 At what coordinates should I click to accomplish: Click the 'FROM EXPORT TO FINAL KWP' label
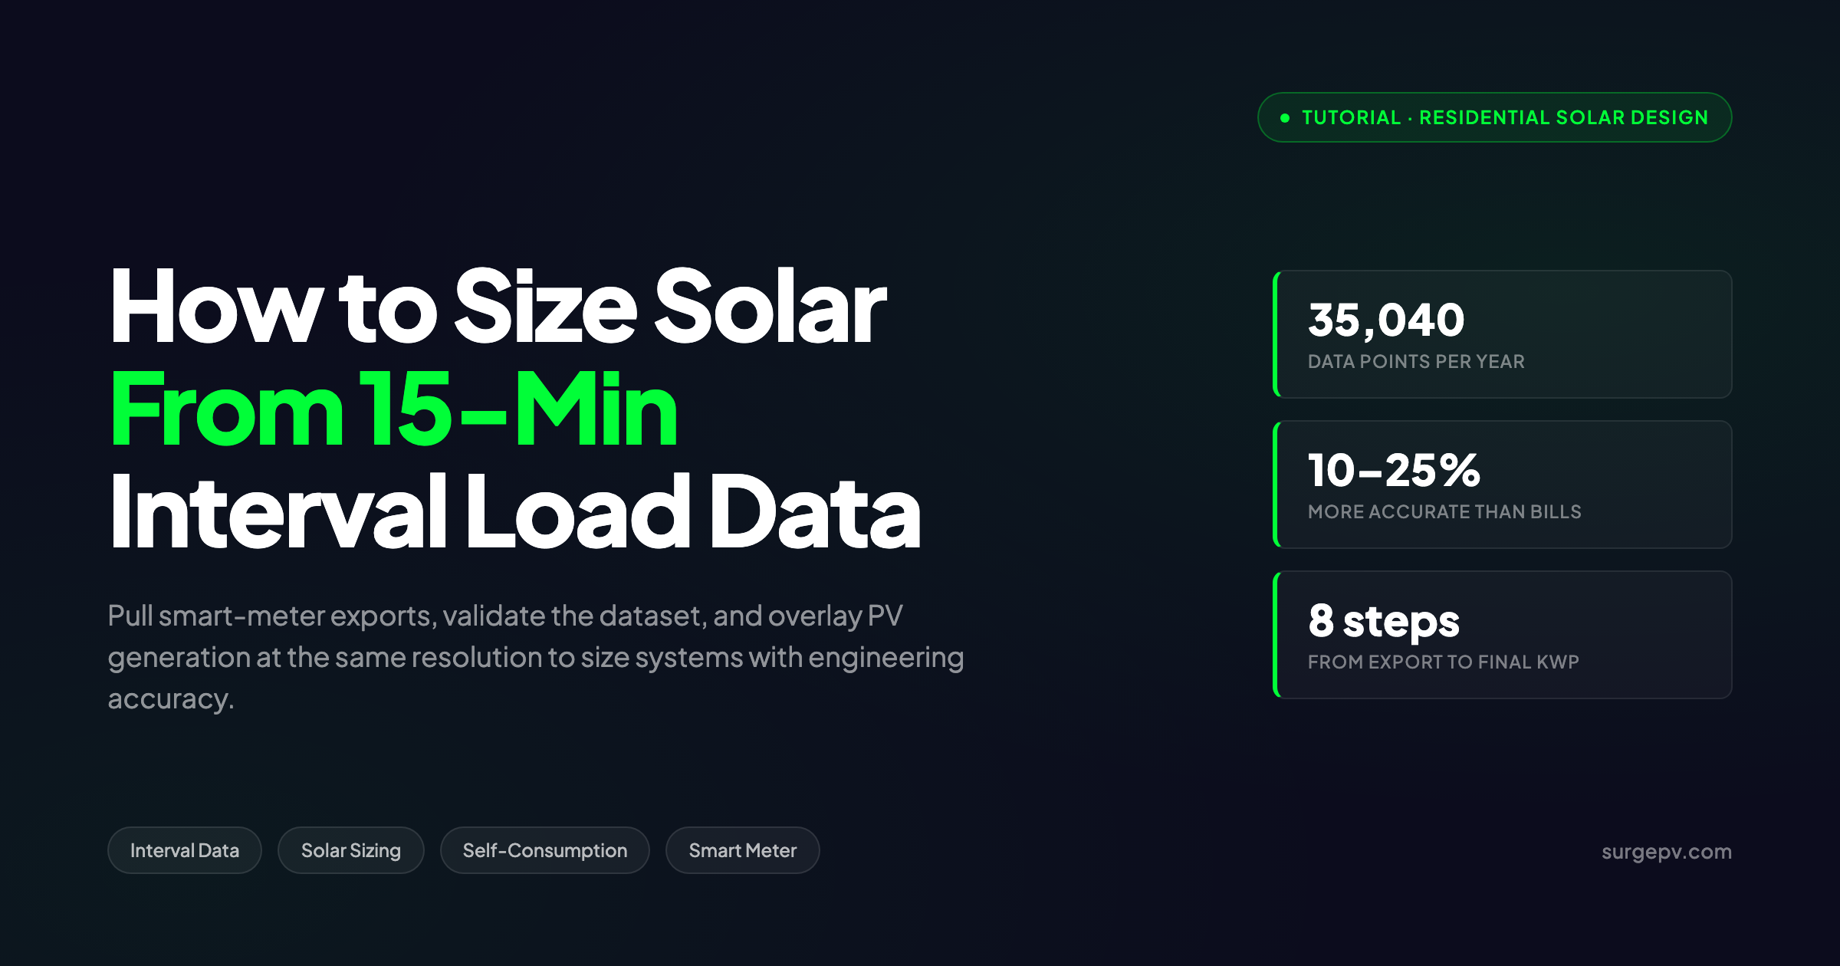(x=1444, y=662)
